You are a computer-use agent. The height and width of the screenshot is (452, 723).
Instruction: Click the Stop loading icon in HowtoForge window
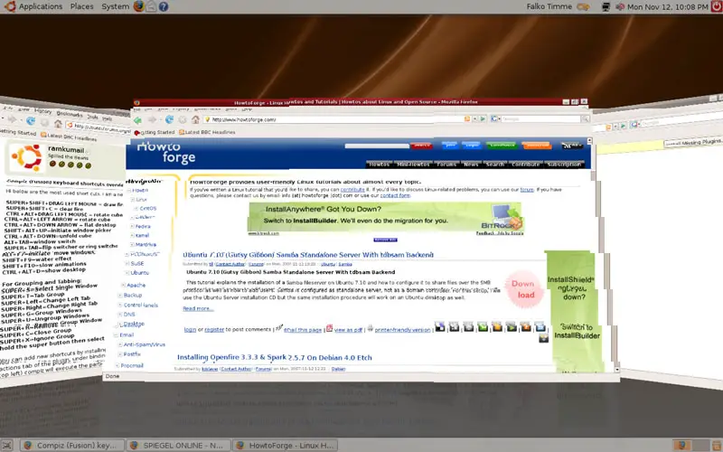click(183, 119)
